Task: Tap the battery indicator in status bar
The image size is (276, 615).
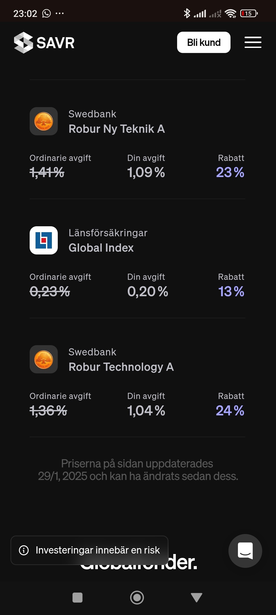Action: click(x=249, y=13)
